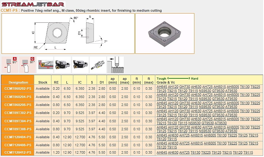Click grade AT9530 in the CCMT060202-PS row
This screenshot has width=264, height=157.
pos(231,91)
